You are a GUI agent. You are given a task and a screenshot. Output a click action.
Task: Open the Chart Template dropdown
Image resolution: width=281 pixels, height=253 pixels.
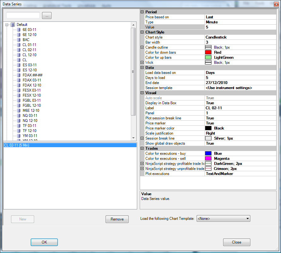pos(223,219)
